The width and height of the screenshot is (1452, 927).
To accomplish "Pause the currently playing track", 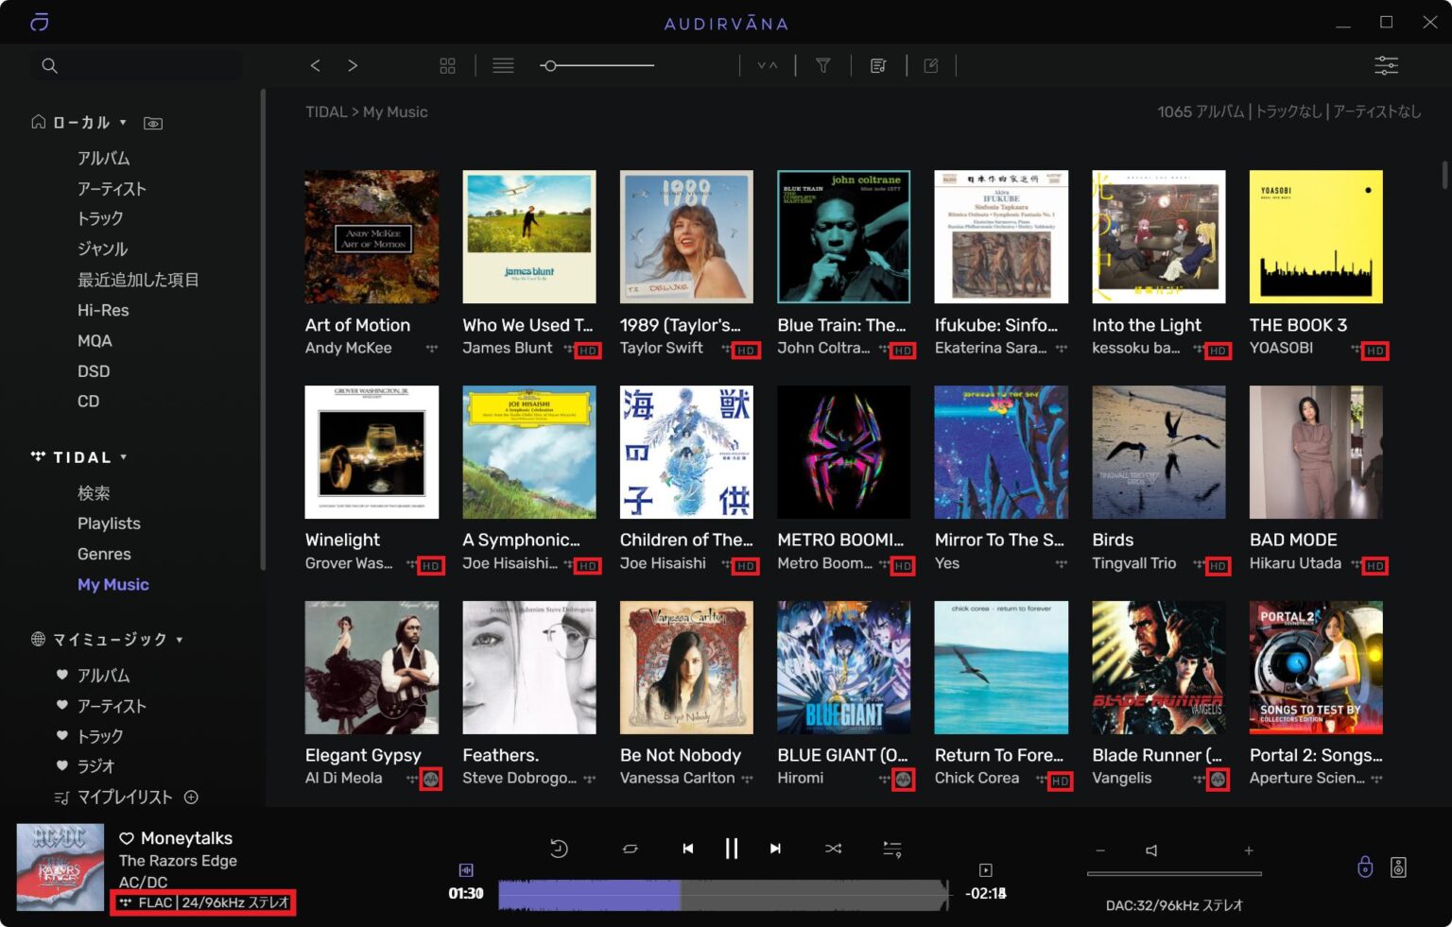I will coord(732,849).
